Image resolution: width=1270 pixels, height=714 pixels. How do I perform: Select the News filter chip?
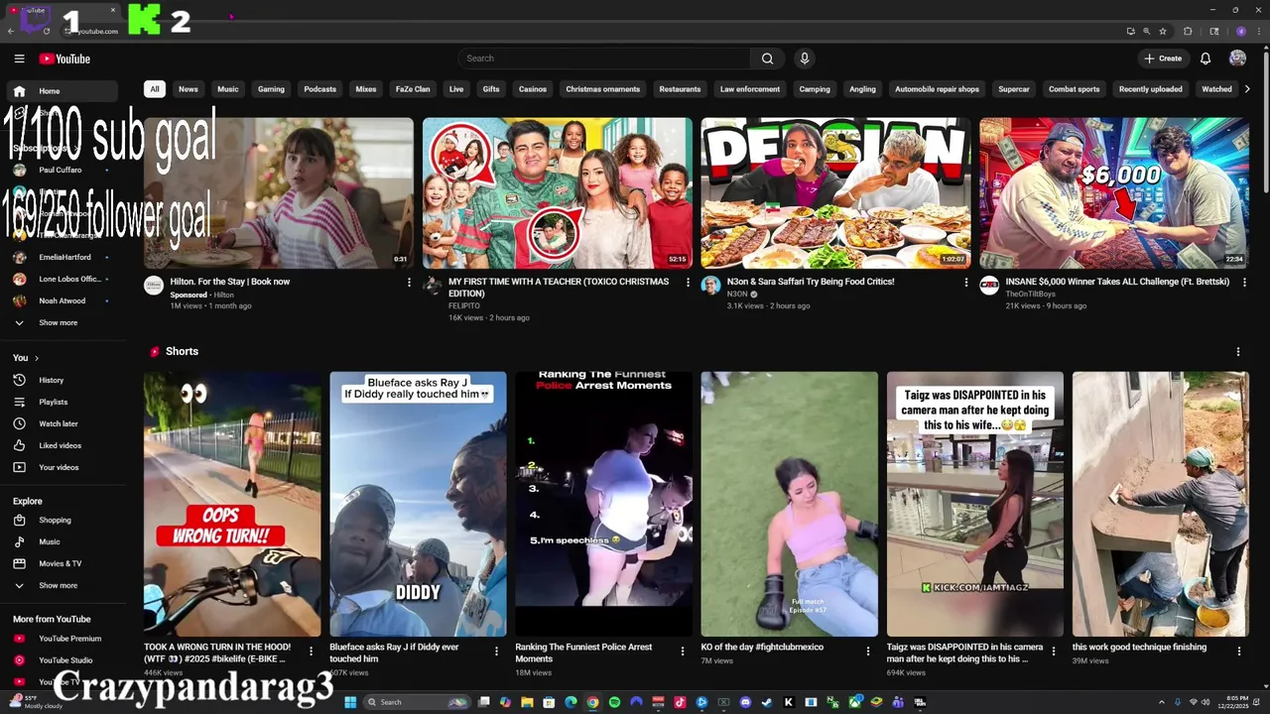click(x=189, y=89)
